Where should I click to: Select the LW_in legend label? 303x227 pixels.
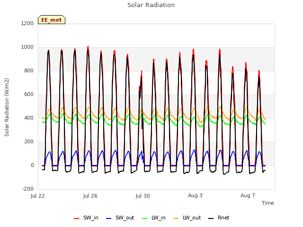[x=159, y=218]
